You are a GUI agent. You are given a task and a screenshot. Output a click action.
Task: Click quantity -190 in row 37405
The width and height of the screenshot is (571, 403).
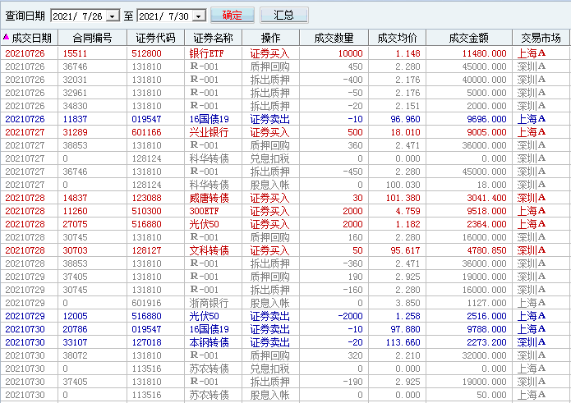[352, 382]
